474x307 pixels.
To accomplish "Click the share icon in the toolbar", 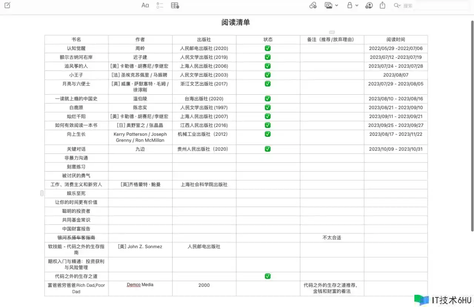I will [x=383, y=5].
